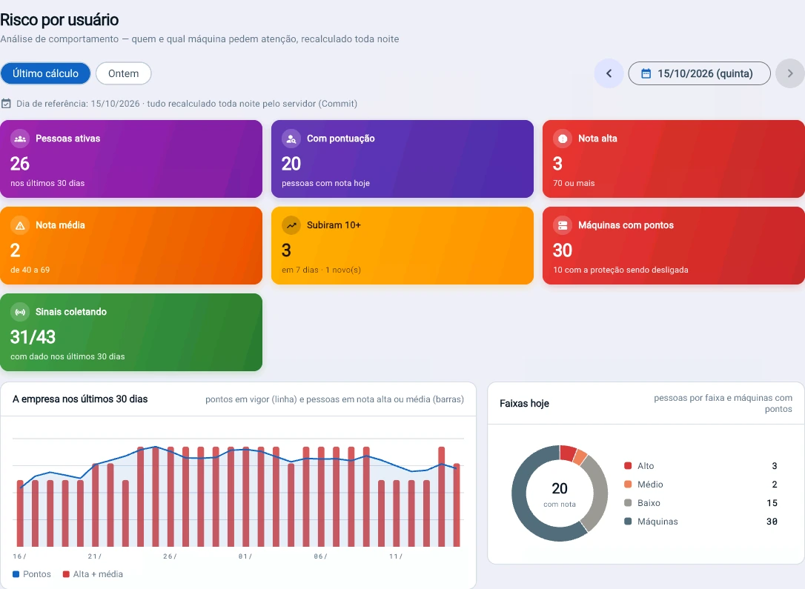805x589 pixels.
Task: Click the alert icon on Nota alta card
Action: click(x=563, y=139)
